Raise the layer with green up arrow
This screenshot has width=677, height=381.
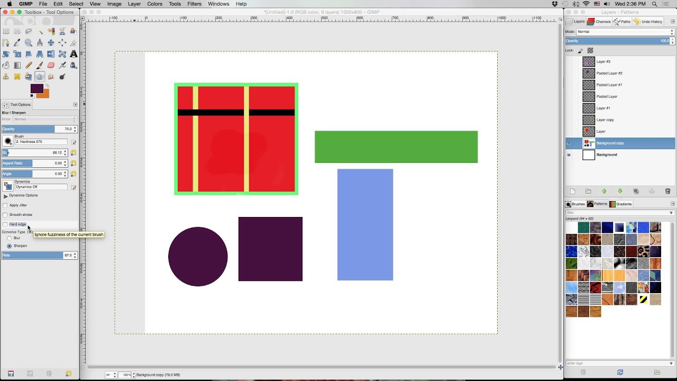pyautogui.click(x=604, y=191)
